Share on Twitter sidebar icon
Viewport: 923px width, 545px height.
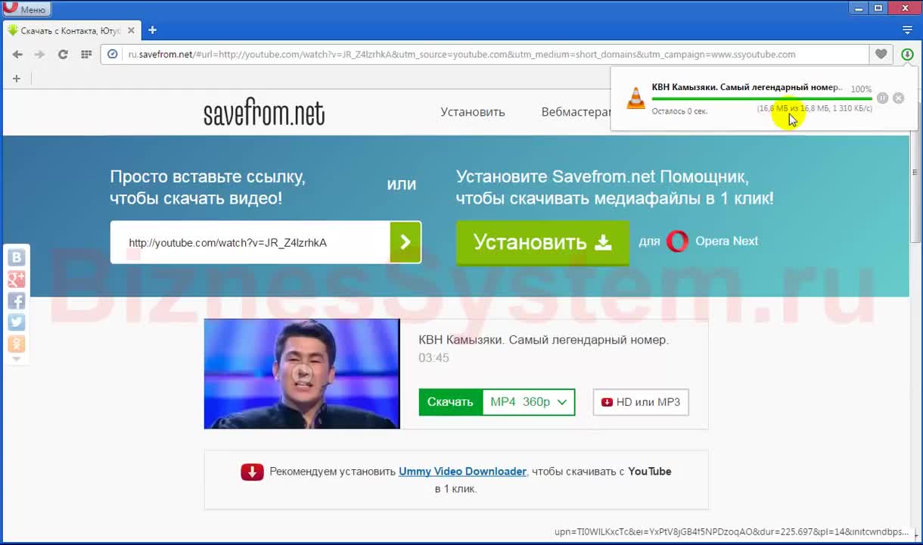tap(17, 322)
